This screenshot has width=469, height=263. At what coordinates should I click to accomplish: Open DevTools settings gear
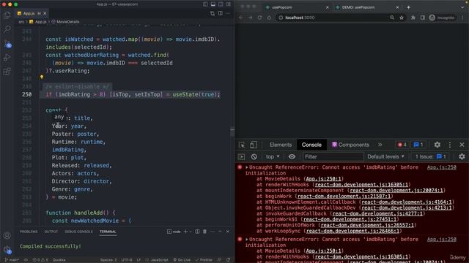(437, 145)
